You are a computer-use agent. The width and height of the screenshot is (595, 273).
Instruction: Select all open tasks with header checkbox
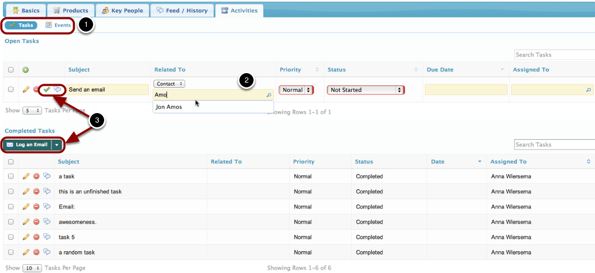(11, 70)
